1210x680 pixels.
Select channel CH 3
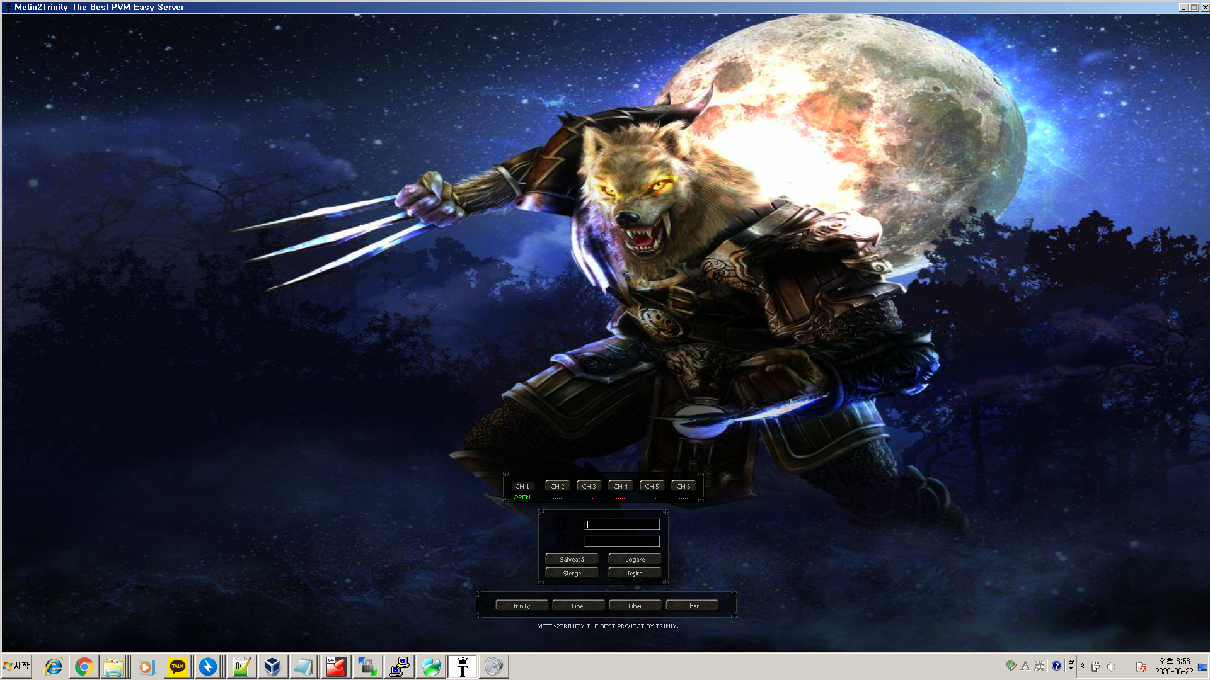(589, 486)
